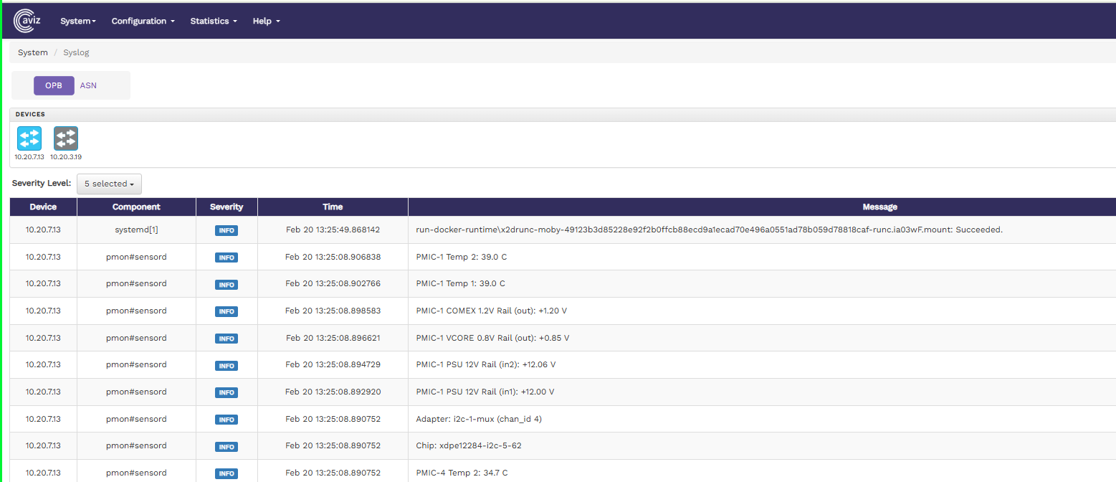Select device icon 10.20.3.19
1116x482 pixels.
click(66, 138)
